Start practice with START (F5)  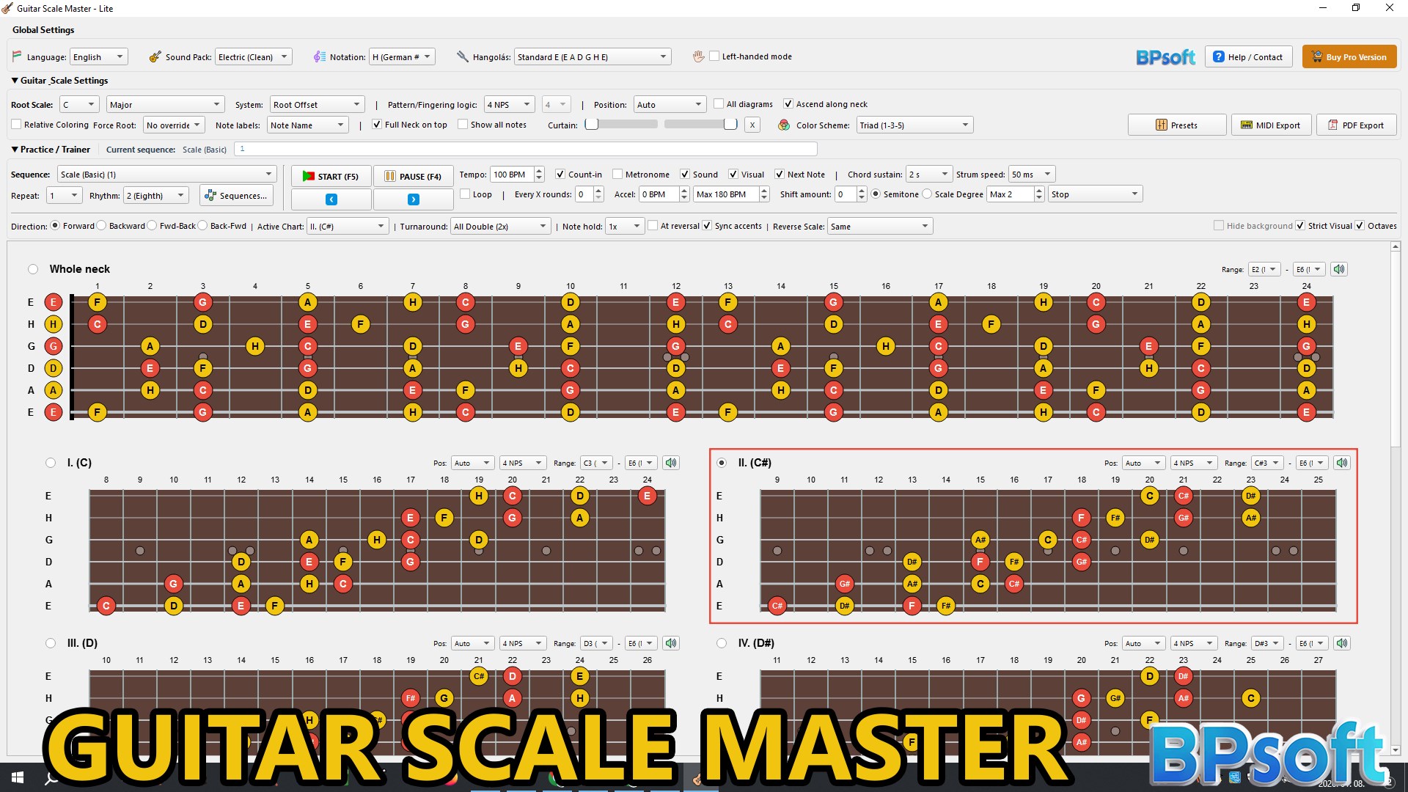click(331, 176)
